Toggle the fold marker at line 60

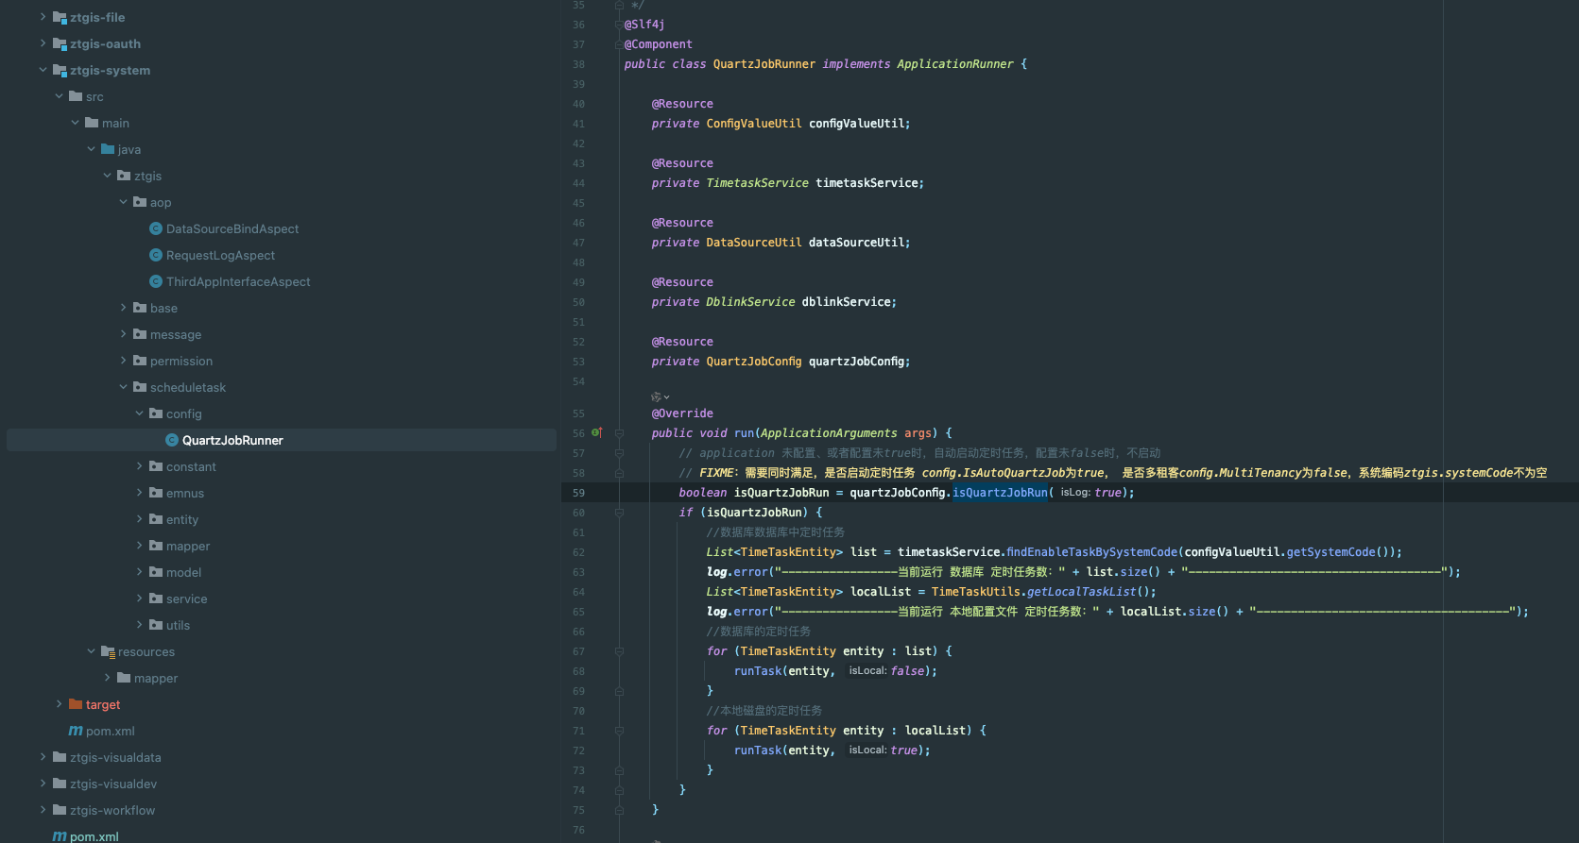click(619, 513)
